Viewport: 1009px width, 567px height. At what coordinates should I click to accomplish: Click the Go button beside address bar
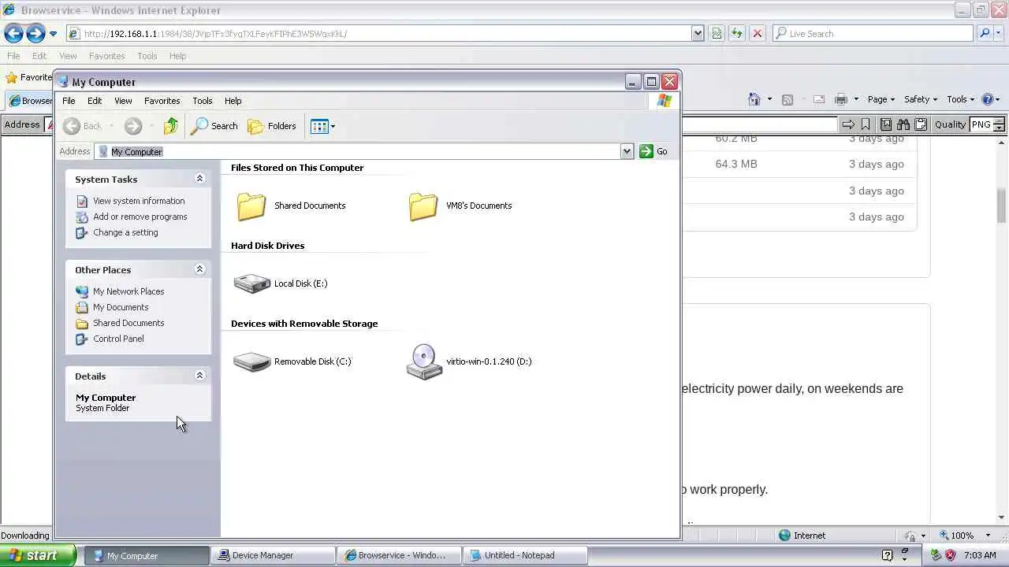654,151
